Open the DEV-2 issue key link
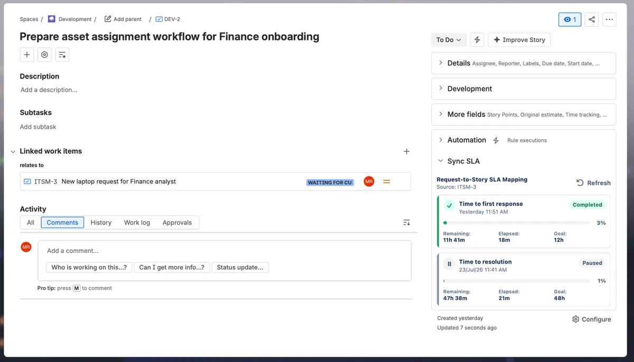Viewport: 634px width, 362px height. (172, 19)
